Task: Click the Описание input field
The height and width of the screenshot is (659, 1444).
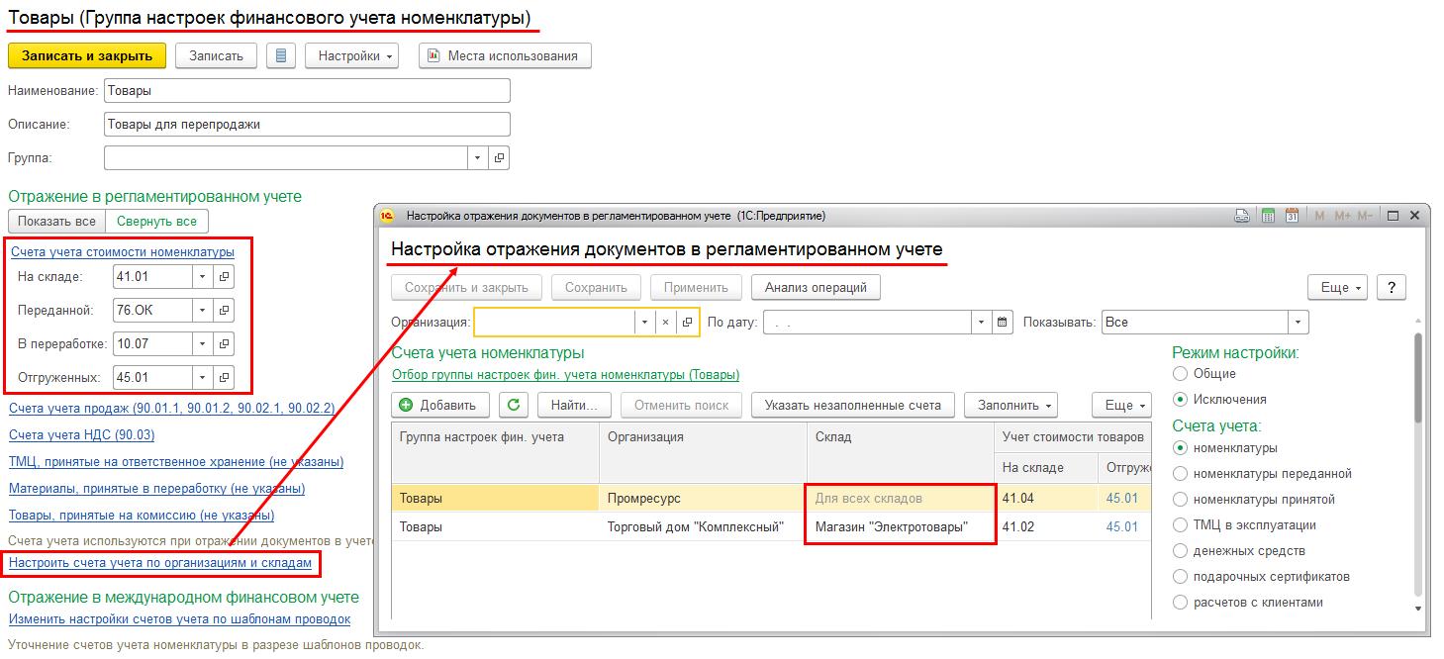Action: 307,124
